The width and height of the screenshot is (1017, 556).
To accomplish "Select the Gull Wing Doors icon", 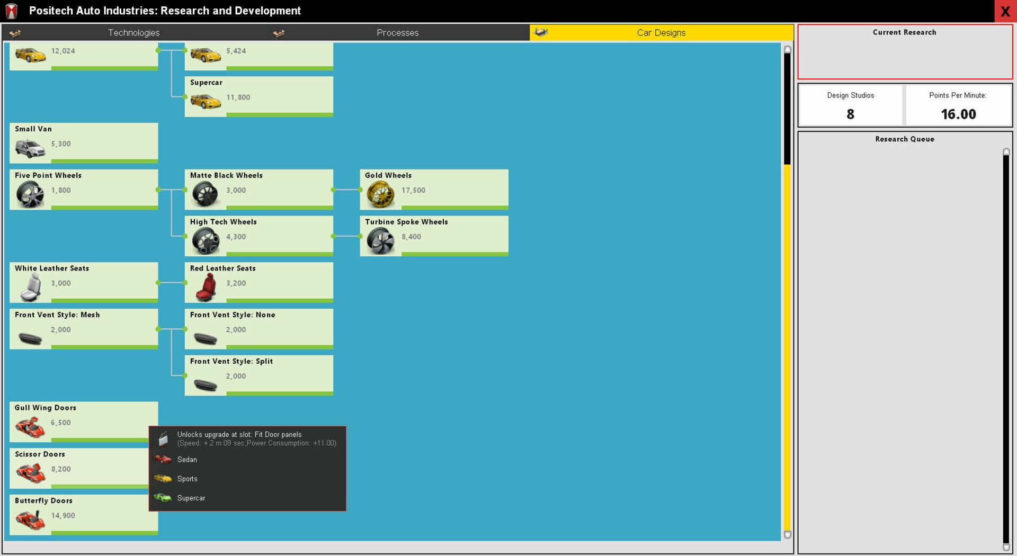I will coord(31,426).
